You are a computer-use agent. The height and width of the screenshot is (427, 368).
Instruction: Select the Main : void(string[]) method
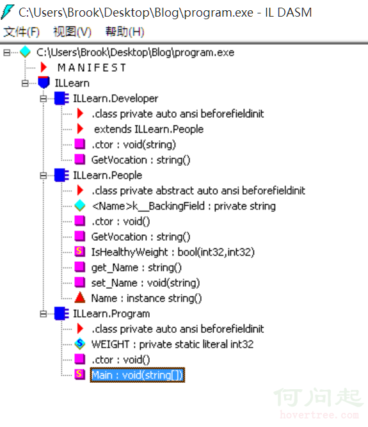138,375
